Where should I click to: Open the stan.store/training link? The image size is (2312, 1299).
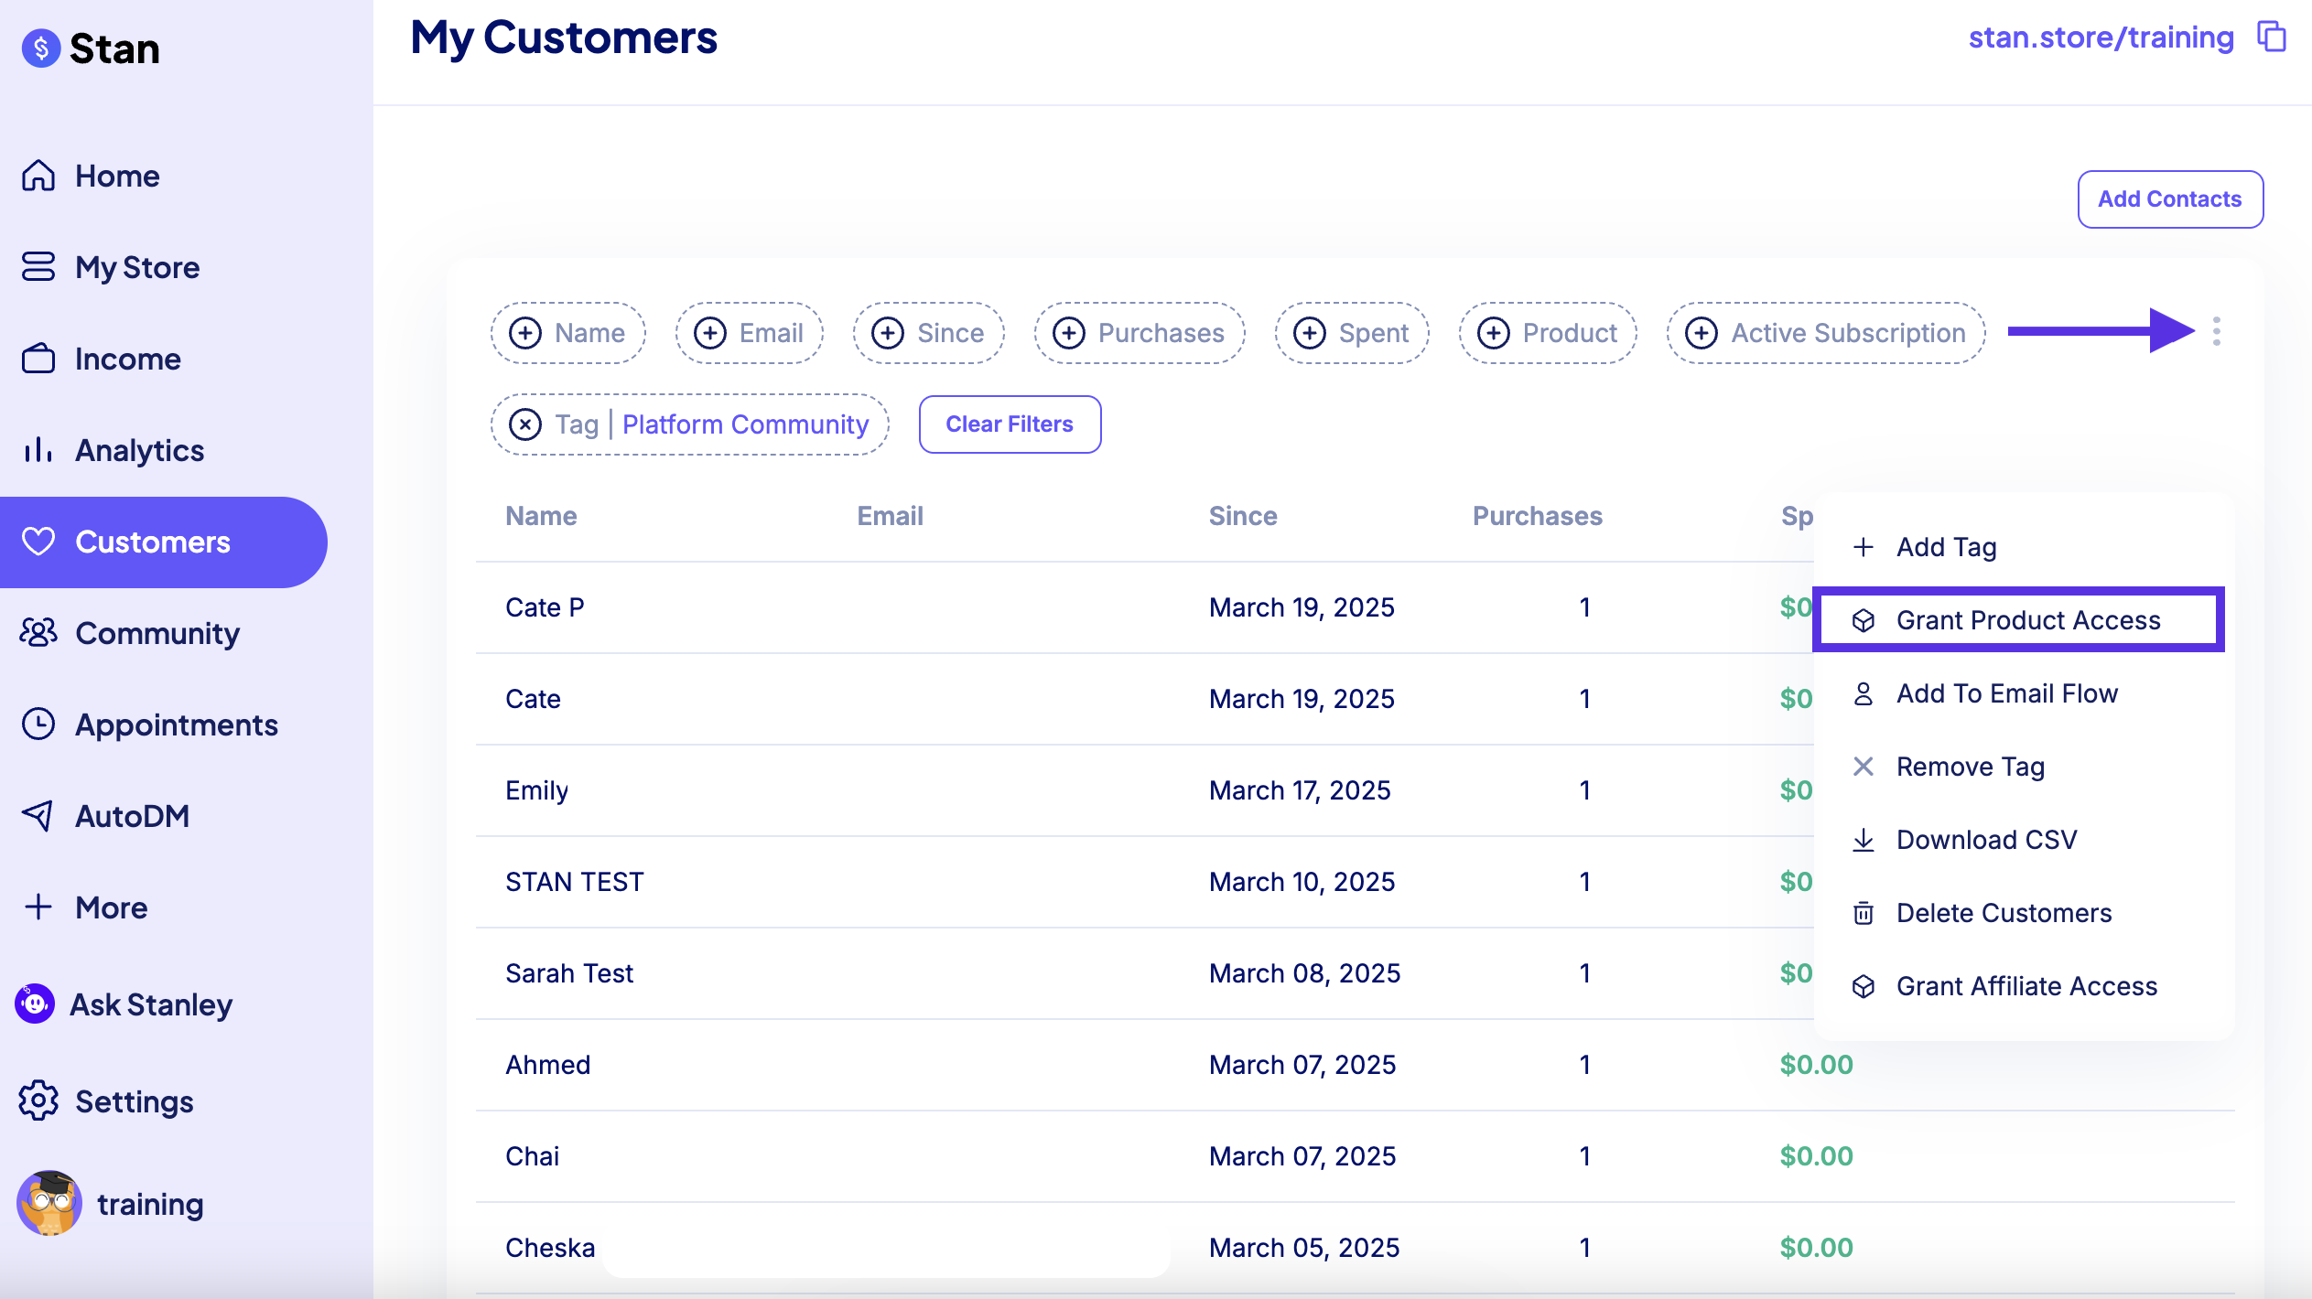click(2101, 37)
